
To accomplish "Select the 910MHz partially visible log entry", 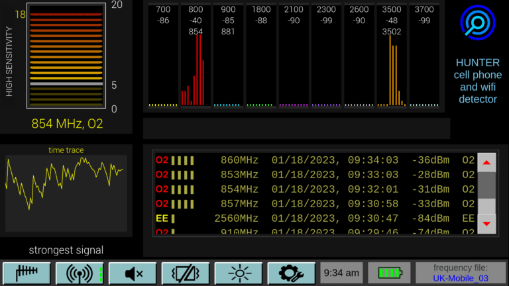I will [x=315, y=231].
